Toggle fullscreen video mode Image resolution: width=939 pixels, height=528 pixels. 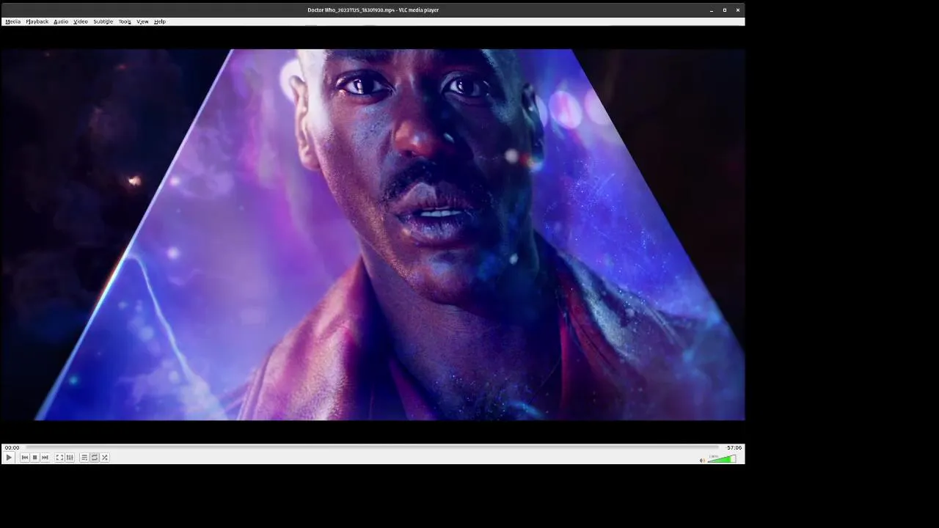pyautogui.click(x=59, y=458)
